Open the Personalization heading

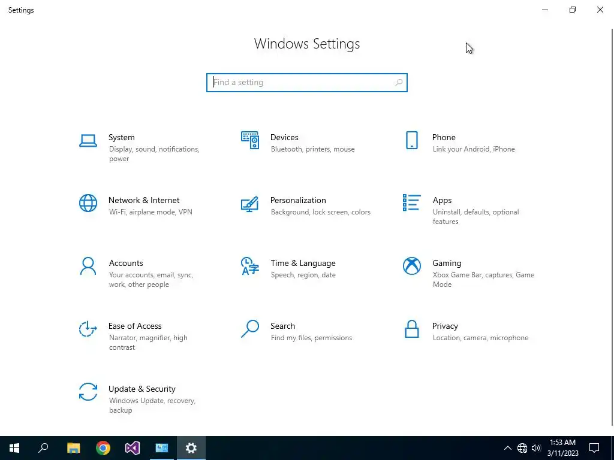pos(298,200)
